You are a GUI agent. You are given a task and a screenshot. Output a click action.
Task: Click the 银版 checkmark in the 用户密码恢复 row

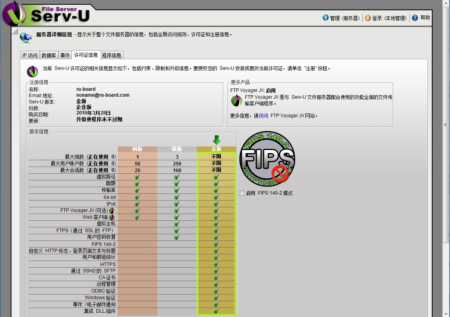coord(177,237)
